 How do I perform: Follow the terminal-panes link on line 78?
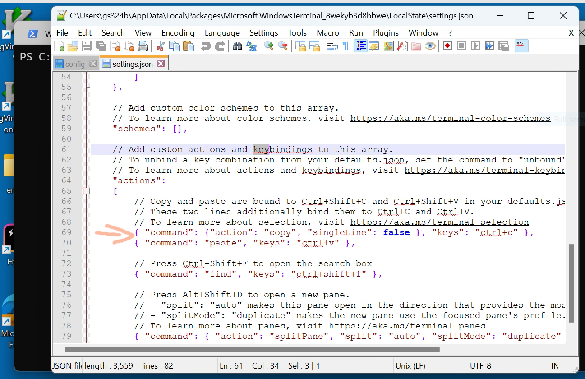point(407,326)
